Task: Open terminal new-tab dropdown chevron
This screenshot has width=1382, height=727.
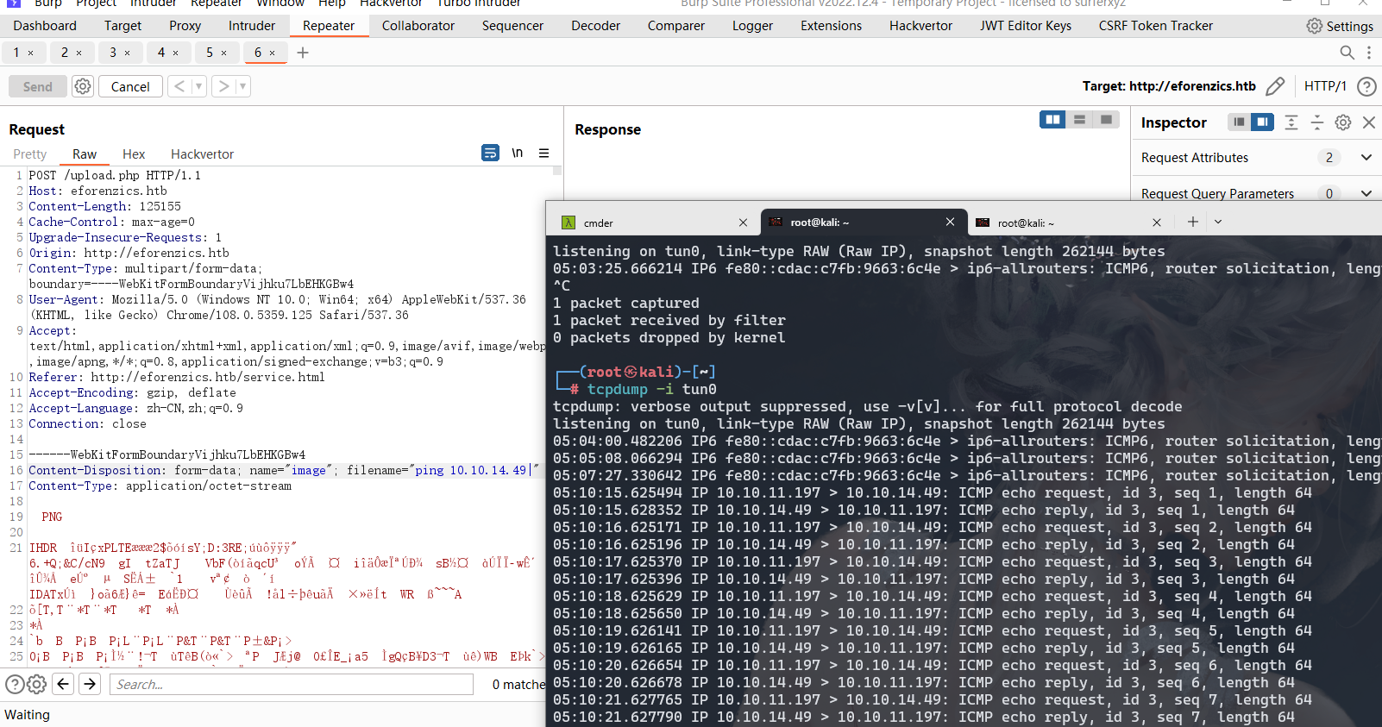Action: [1218, 222]
